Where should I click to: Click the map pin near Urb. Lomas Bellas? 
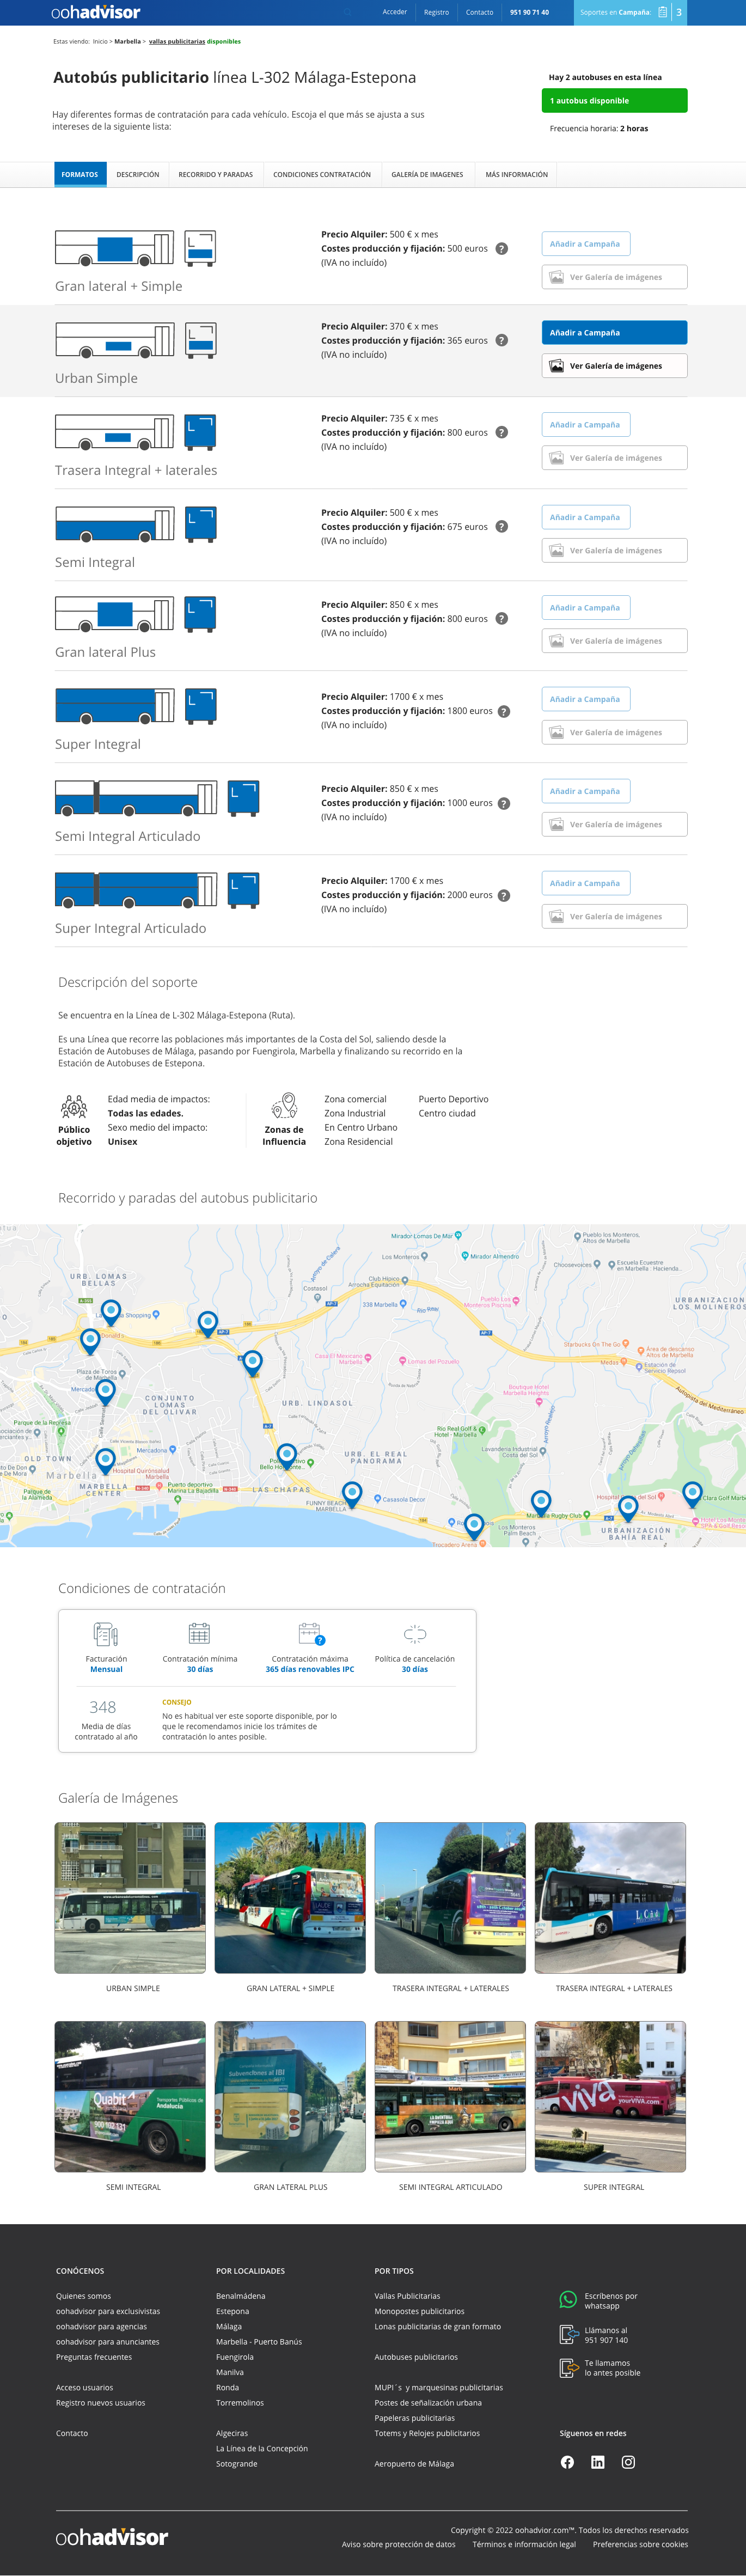tap(111, 1309)
